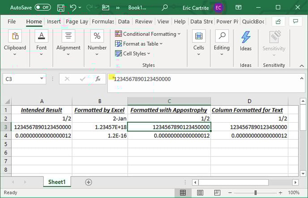
Task: Open the Name Box dropdown arrow
Action: tap(42, 78)
